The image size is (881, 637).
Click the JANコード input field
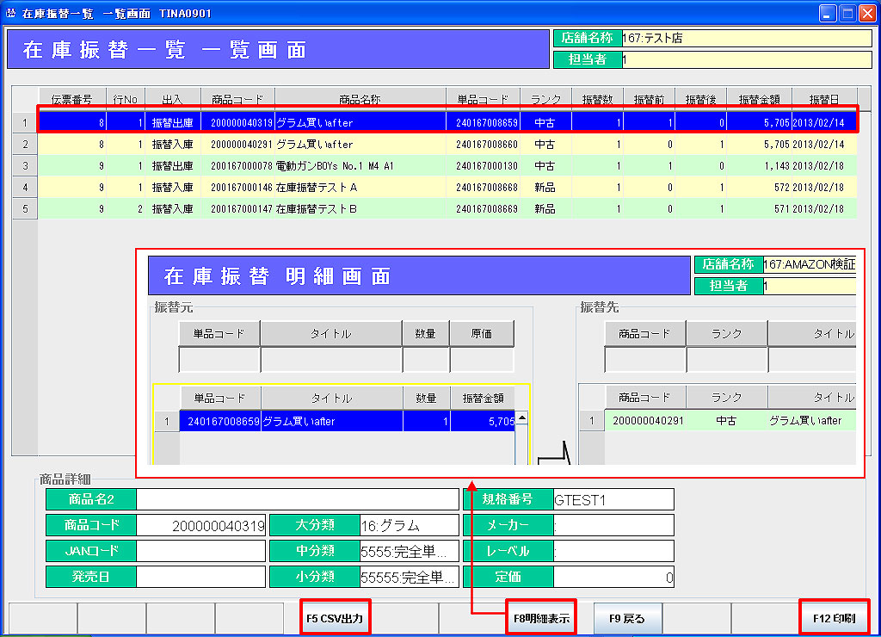(x=200, y=551)
